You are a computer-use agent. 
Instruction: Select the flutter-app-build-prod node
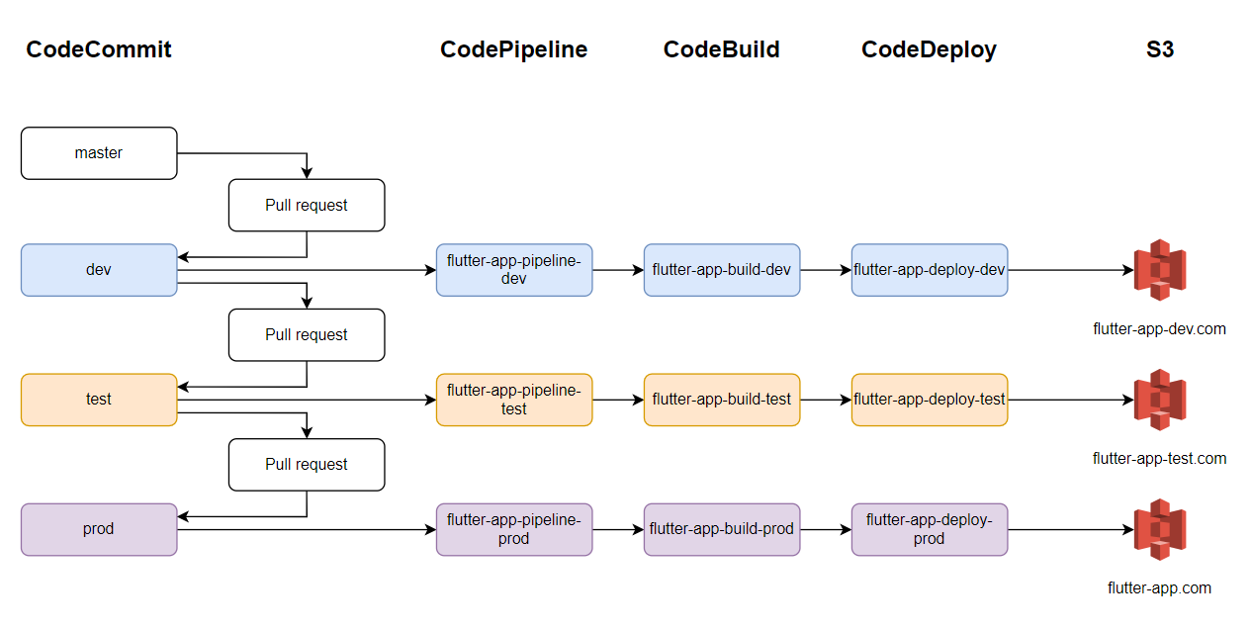coord(722,529)
